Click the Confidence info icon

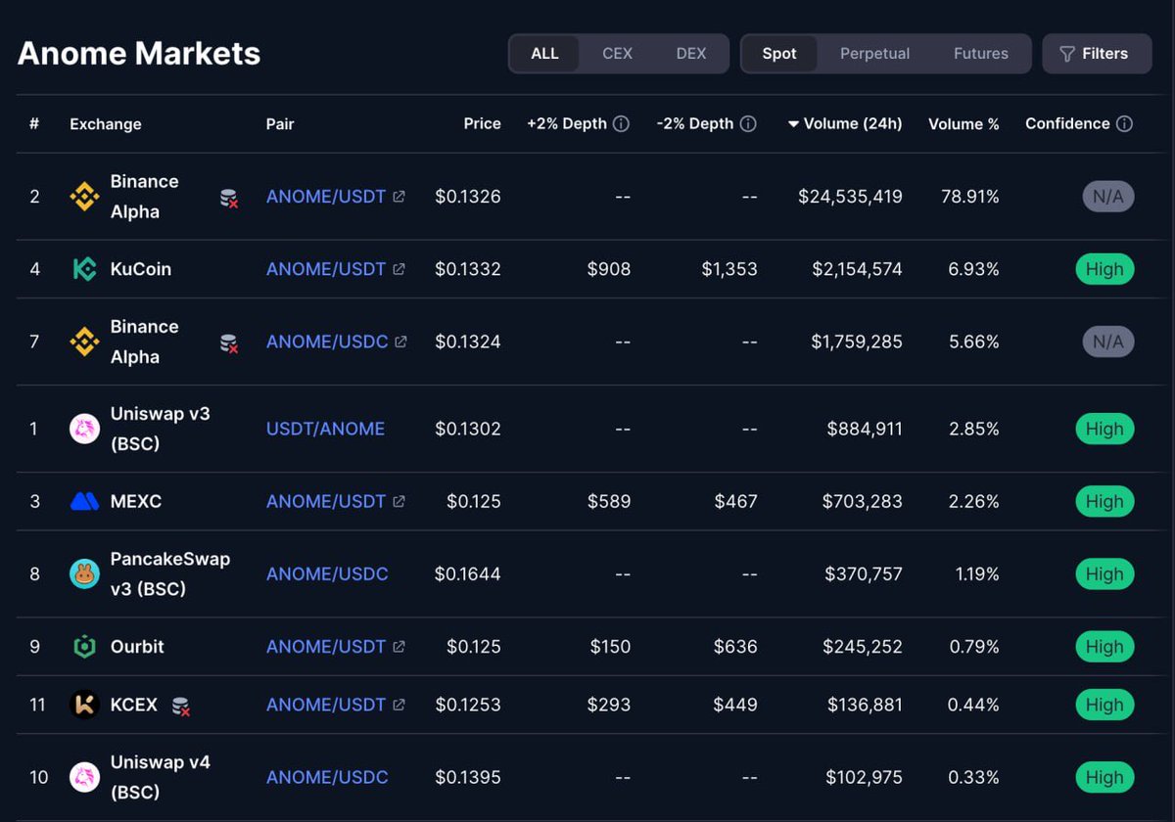coord(1124,123)
